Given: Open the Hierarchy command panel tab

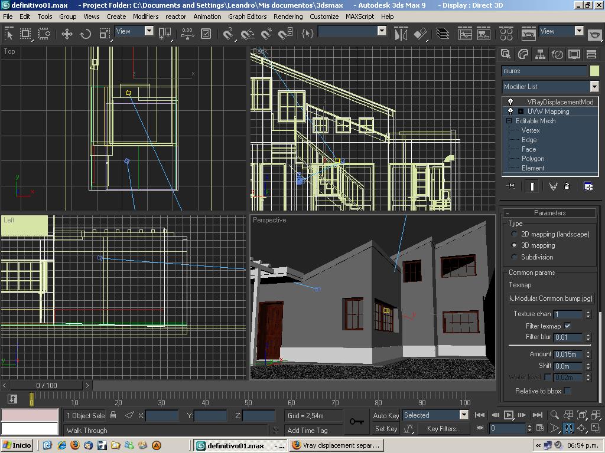Looking at the screenshot, I should (540, 54).
